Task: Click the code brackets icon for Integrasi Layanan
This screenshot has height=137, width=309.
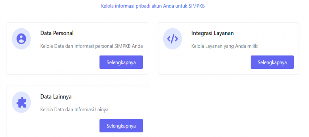Action: [172, 39]
